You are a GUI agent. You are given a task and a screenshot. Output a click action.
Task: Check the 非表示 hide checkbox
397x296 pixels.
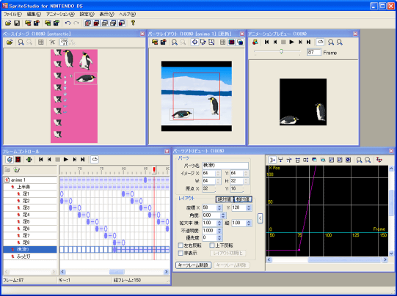pos(181,253)
